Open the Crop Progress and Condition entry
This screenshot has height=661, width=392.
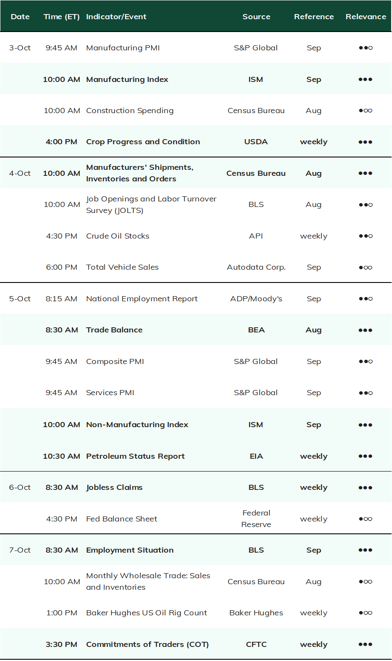tap(143, 142)
